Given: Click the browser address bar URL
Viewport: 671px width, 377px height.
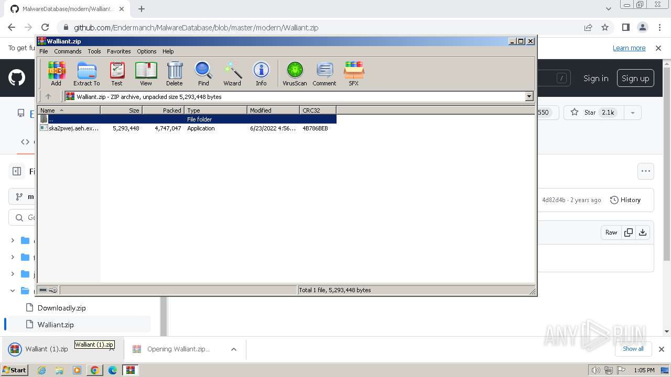Looking at the screenshot, I should [x=196, y=28].
